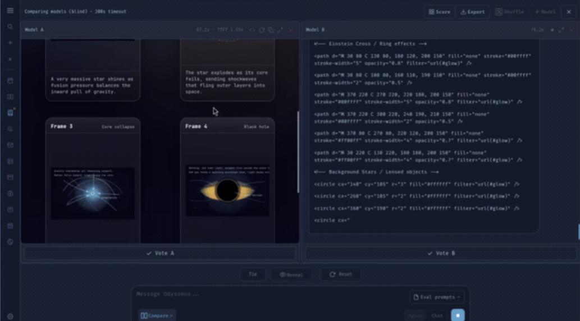Image resolution: width=580 pixels, height=321 pixels.
Task: Click the Frame 3 heading
Action: pos(62,126)
